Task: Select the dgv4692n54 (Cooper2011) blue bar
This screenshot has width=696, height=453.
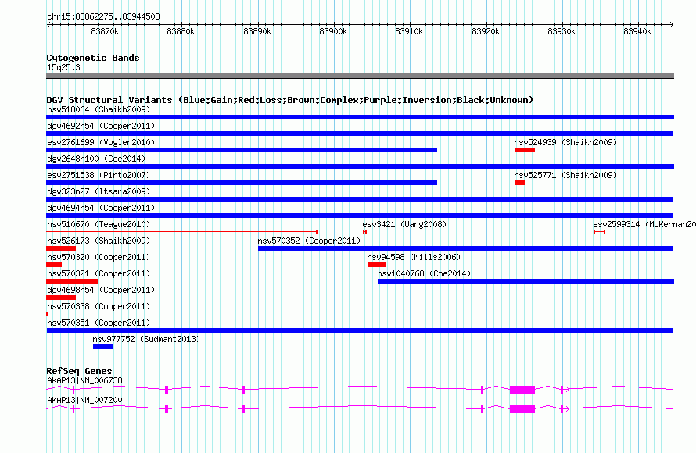Action: 360,134
